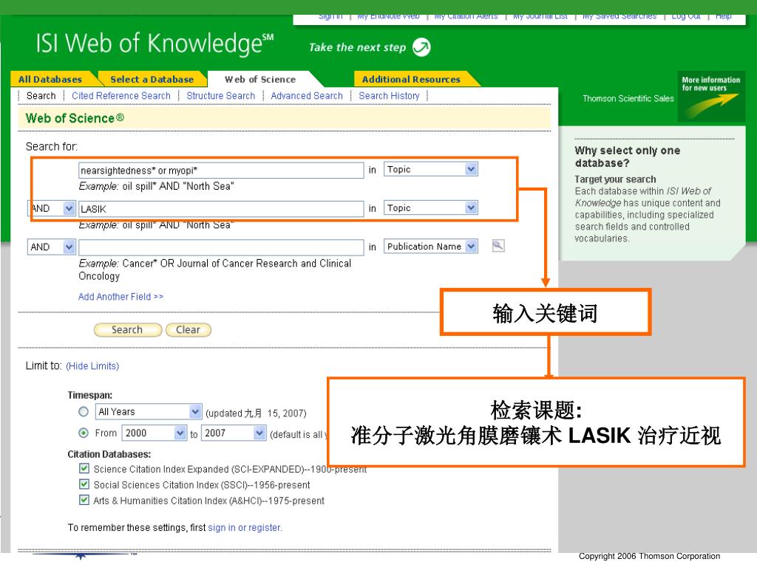Viewport: 757px width, 567px height.
Task: Open Search History
Action: [x=389, y=95]
